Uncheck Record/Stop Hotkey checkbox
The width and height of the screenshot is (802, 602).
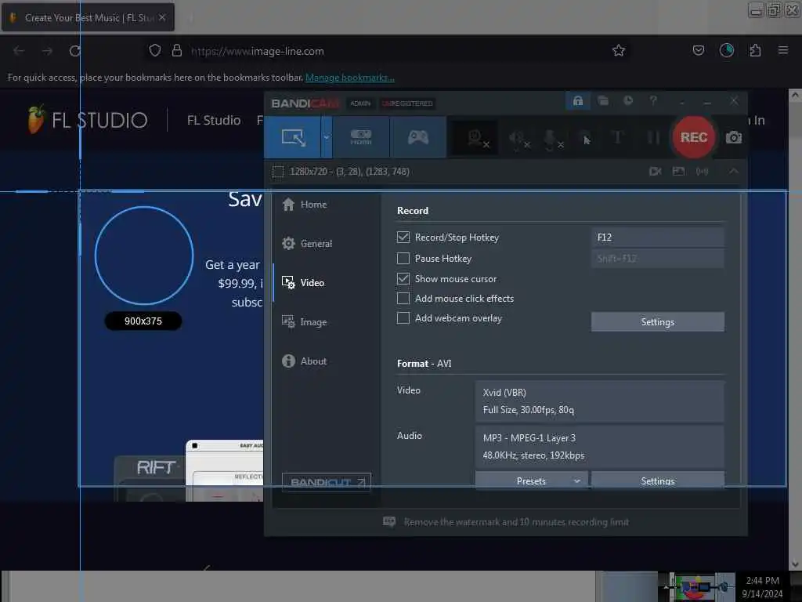(x=403, y=237)
